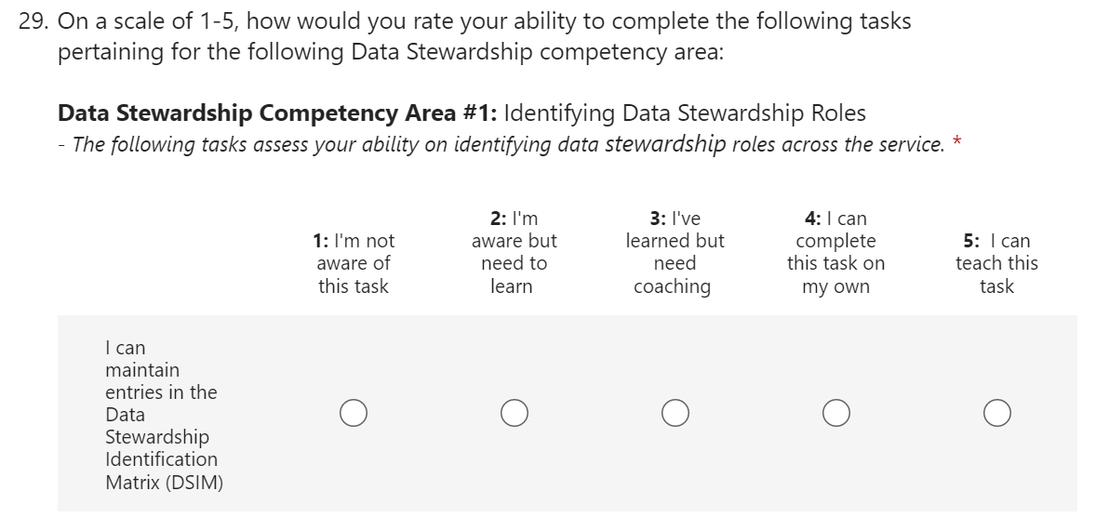Click the "Identifying Data Stewardship Roles" title text

[685, 113]
